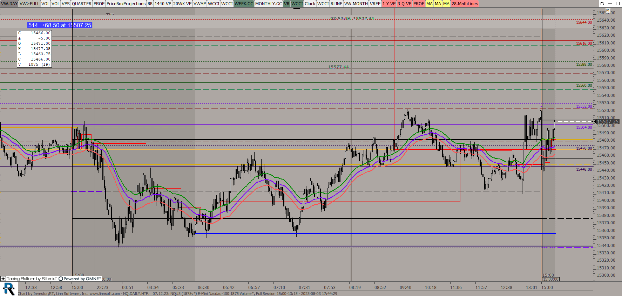Screen dimensions: 622x296
Task: Click the pink 28.MathLines button
Action: click(x=465, y=3)
